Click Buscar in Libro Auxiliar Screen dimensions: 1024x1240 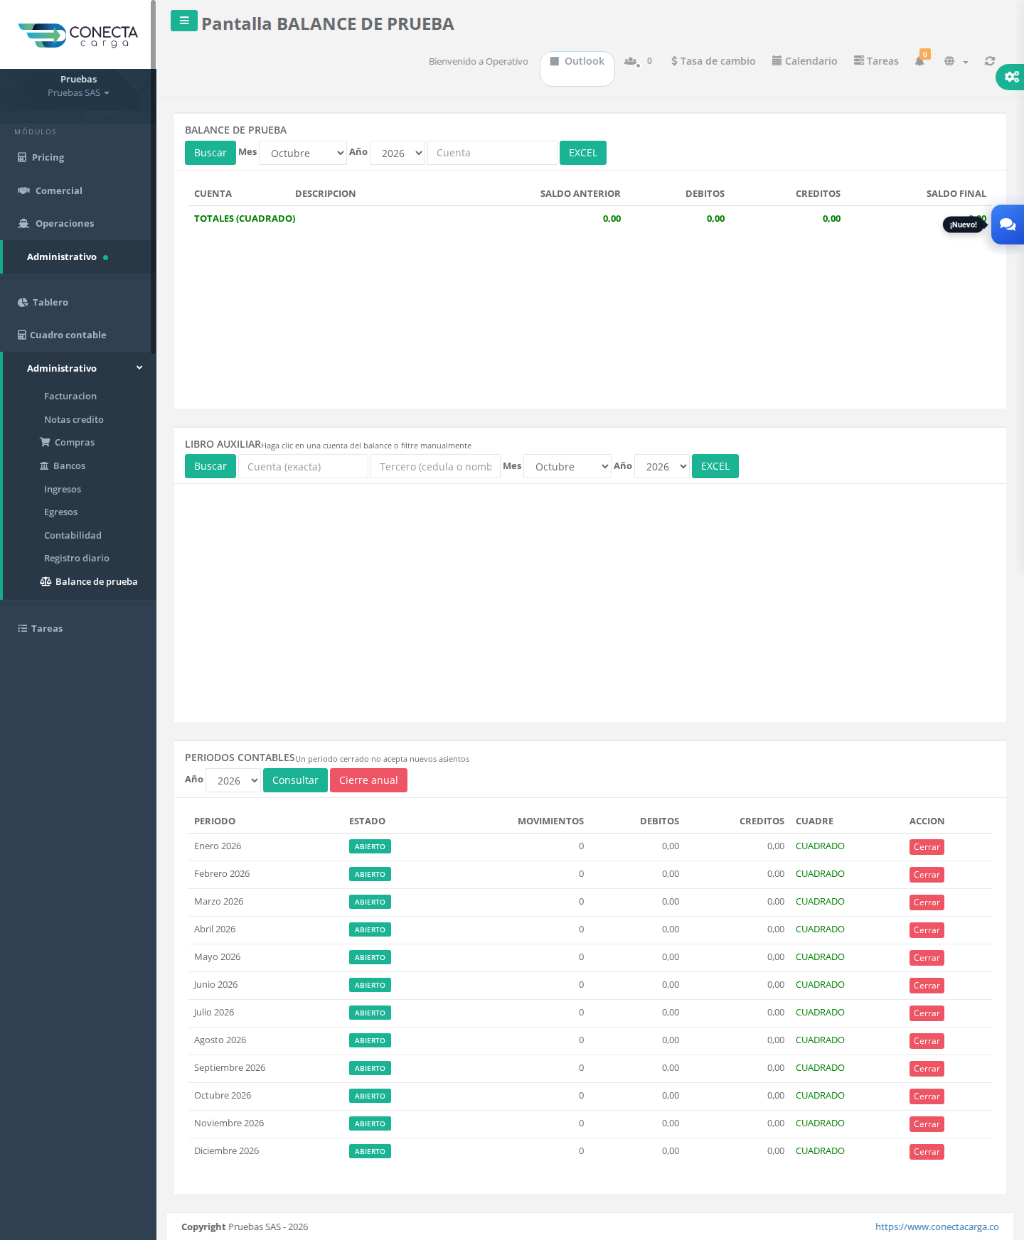point(210,466)
